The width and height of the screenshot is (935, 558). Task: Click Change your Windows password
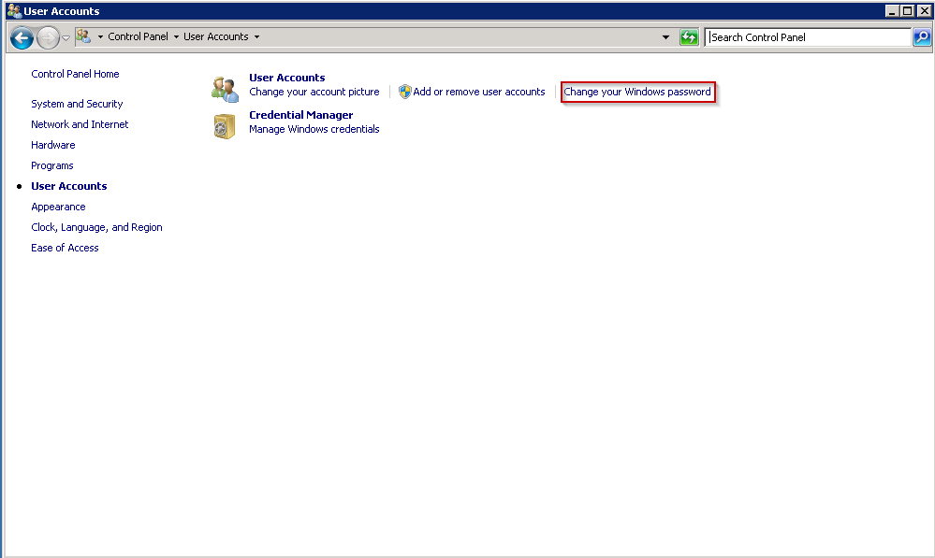click(637, 92)
